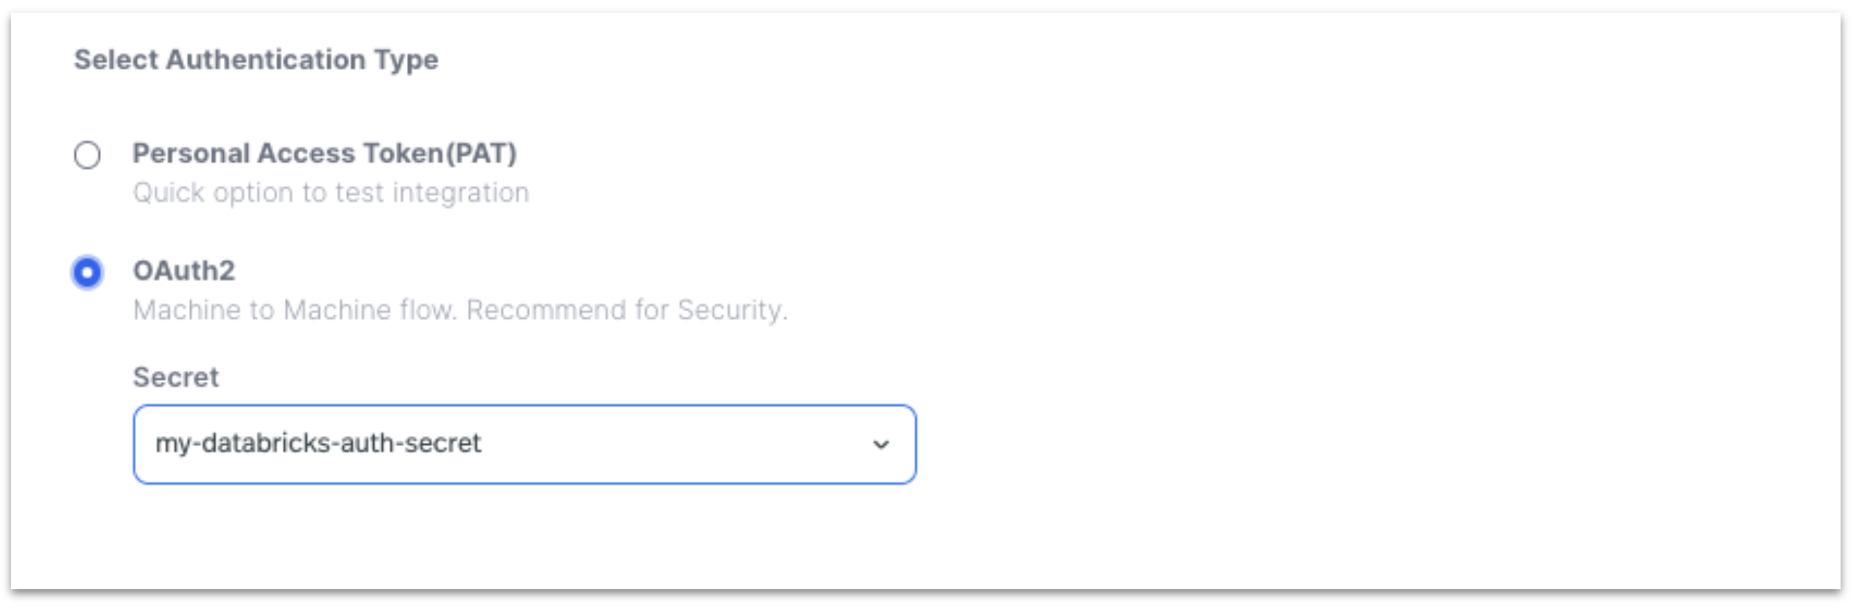Click the Quick option to test integration description
The width and height of the screenshot is (1862, 609).
coord(331,193)
